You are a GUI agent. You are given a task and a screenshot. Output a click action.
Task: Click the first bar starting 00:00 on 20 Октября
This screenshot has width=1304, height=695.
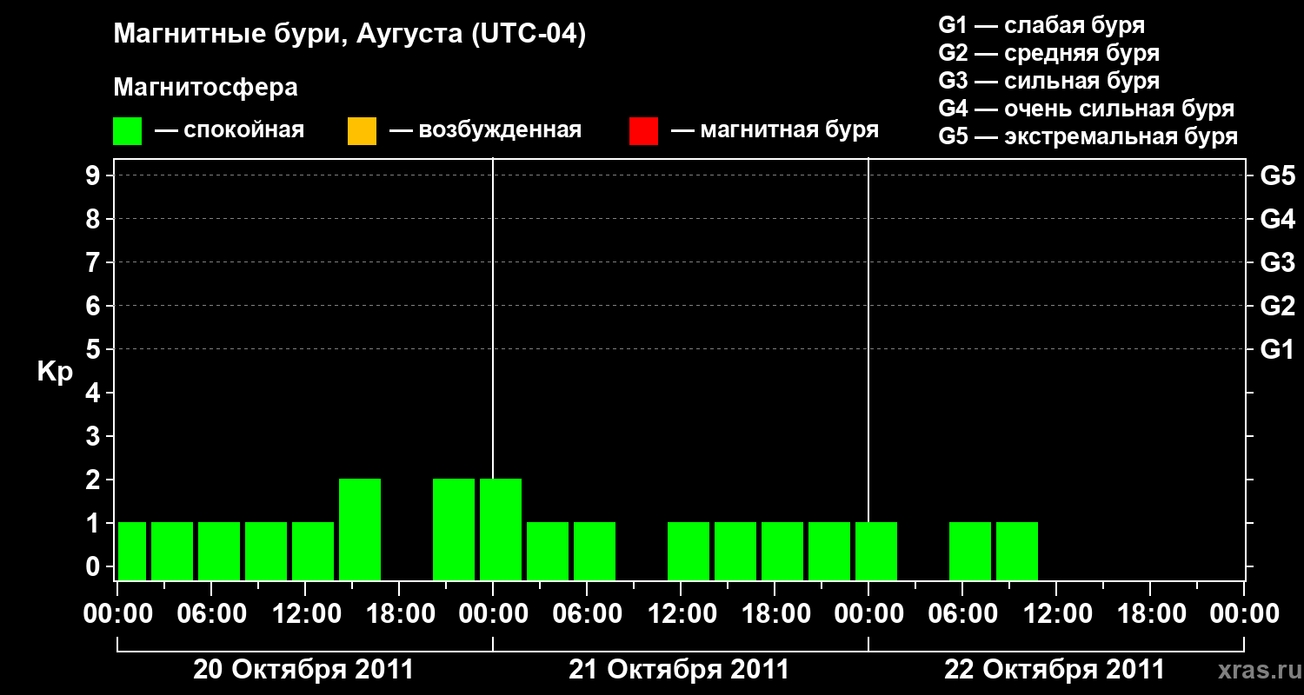pyautogui.click(x=132, y=551)
